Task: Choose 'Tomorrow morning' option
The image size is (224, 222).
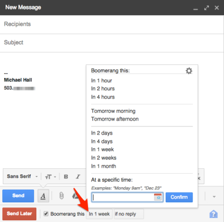Action: [x=113, y=111]
